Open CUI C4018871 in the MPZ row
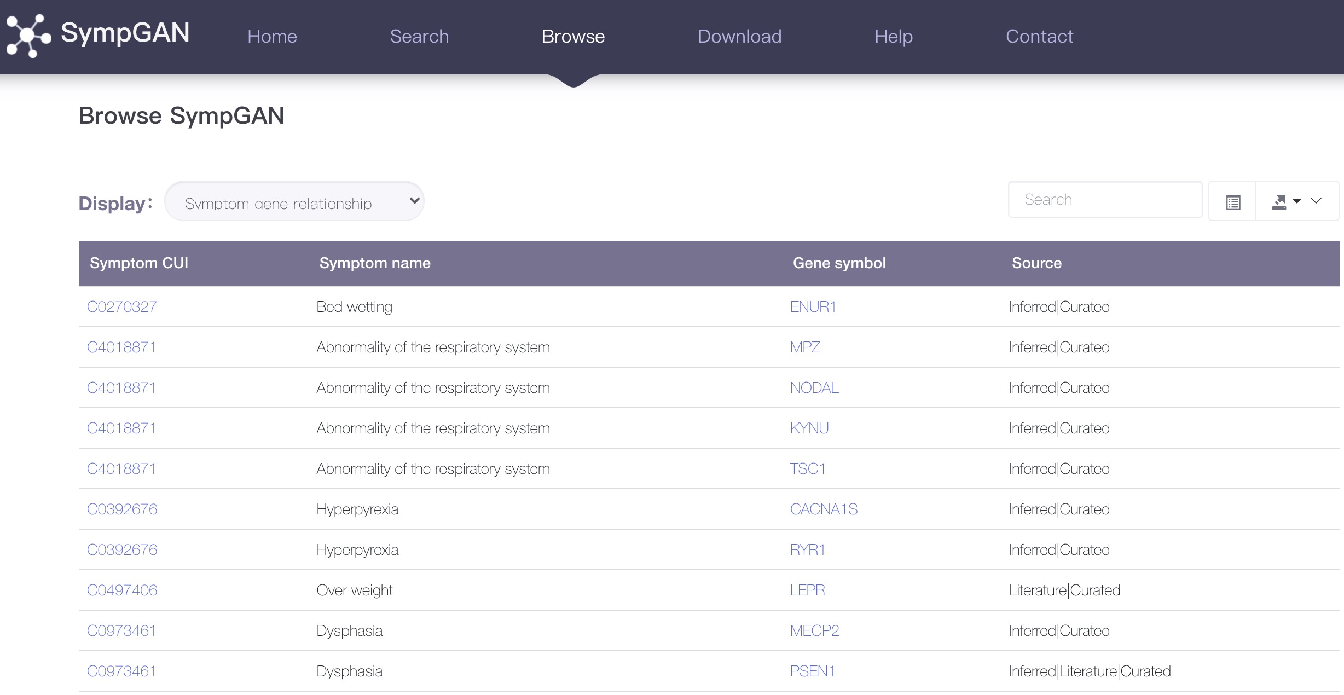Image resolution: width=1344 pixels, height=695 pixels. pos(121,347)
